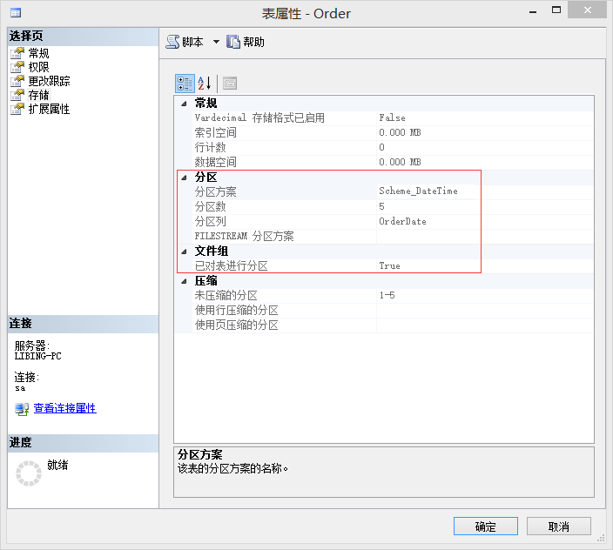The height and width of the screenshot is (550, 613).
Task: Select the 使用页压缩的分区 row
Action: (x=393, y=325)
